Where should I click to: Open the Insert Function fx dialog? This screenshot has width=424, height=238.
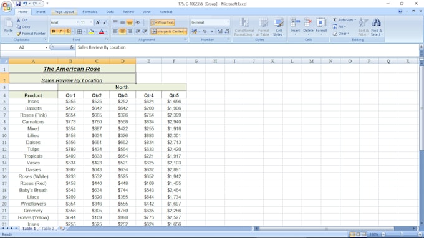point(71,47)
